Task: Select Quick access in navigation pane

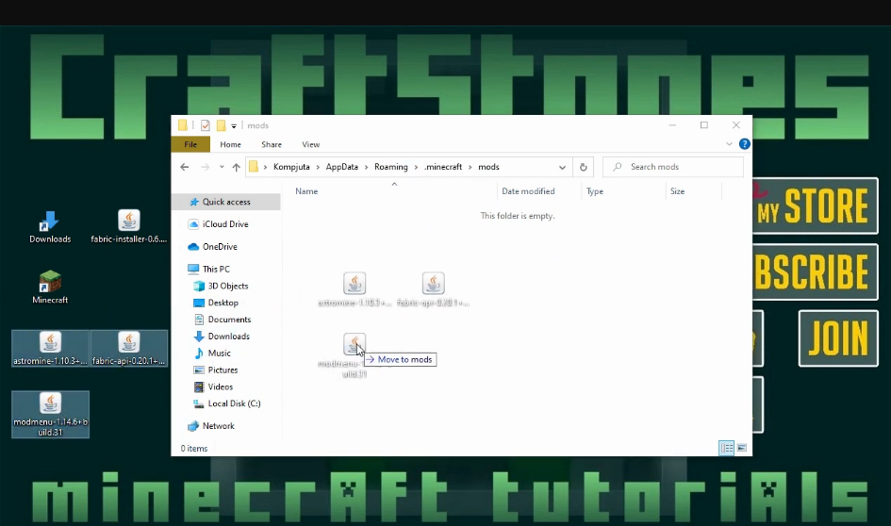Action: point(226,202)
